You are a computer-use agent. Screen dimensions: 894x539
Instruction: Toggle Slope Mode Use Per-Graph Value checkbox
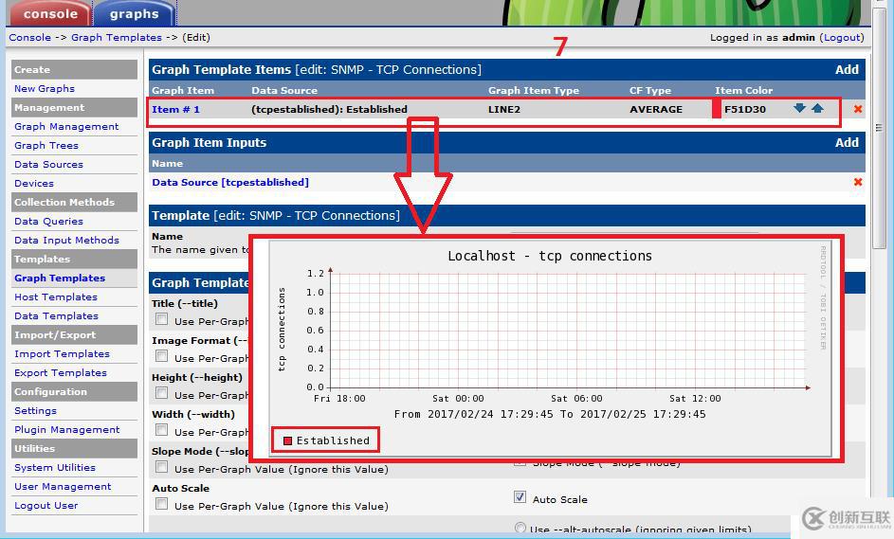coord(162,467)
